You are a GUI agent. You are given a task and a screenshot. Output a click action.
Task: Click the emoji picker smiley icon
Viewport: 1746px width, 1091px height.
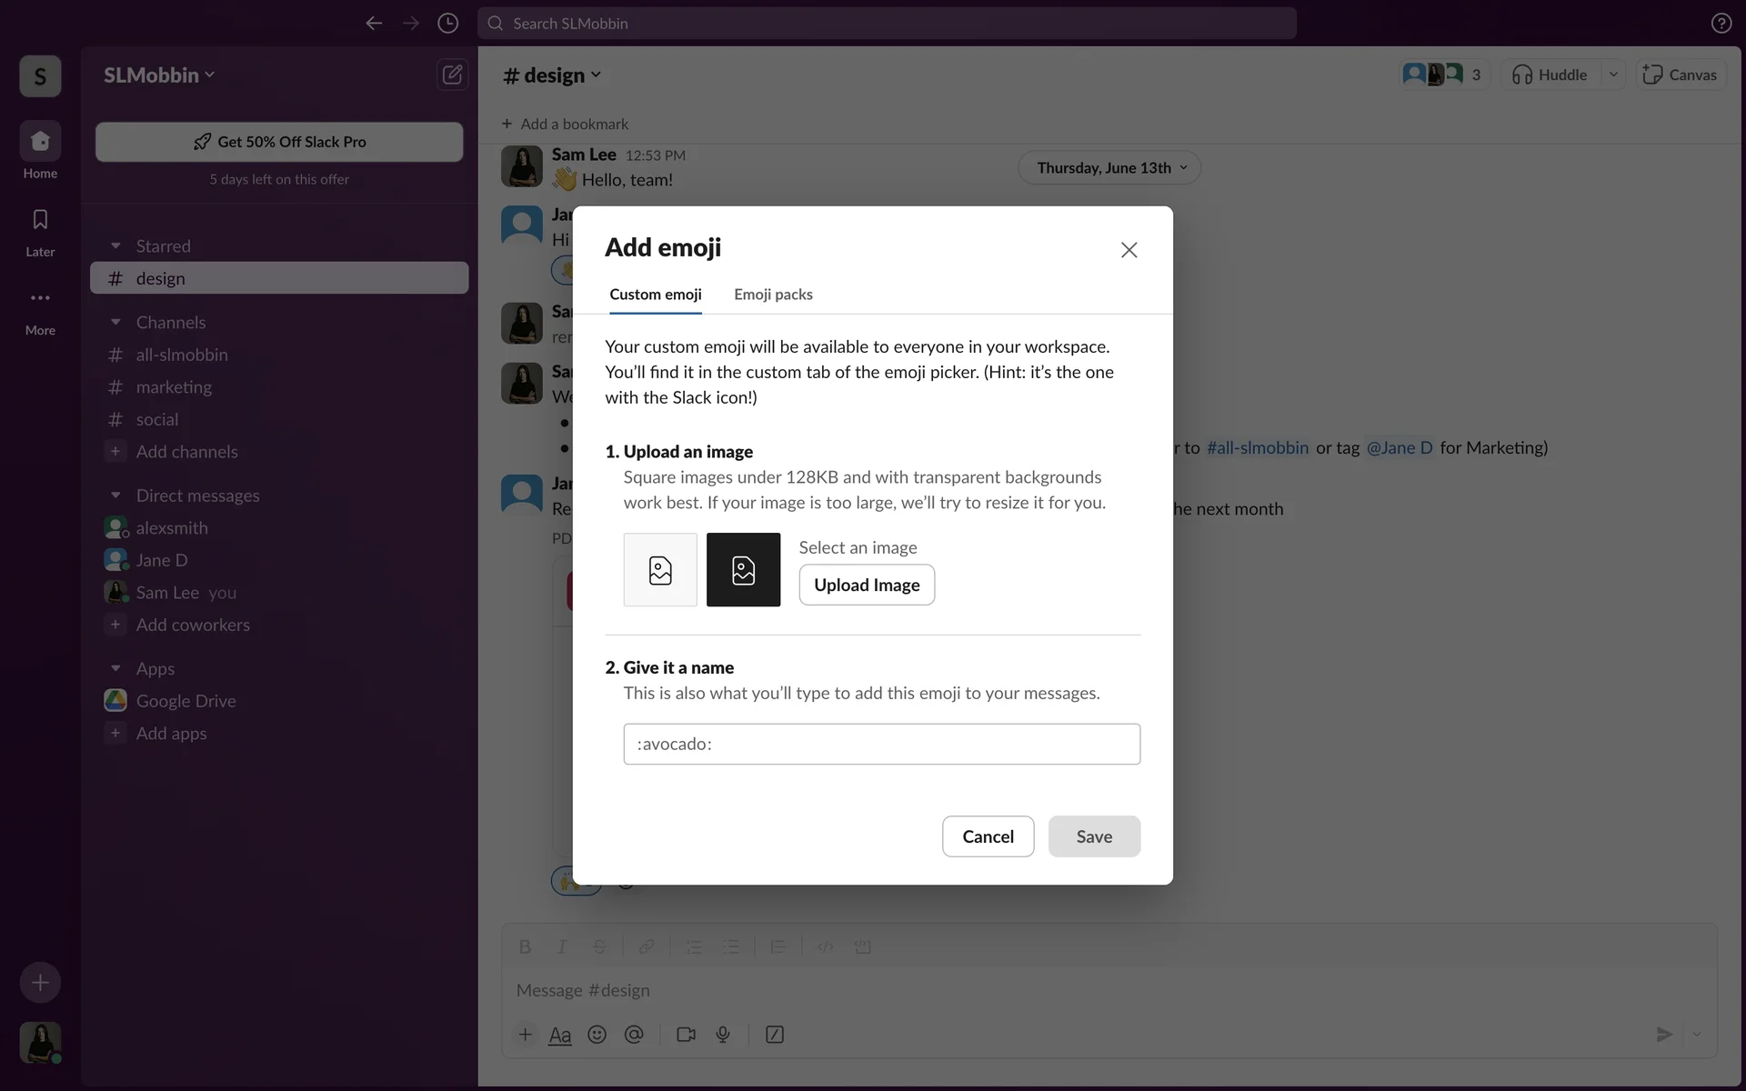click(x=597, y=1035)
